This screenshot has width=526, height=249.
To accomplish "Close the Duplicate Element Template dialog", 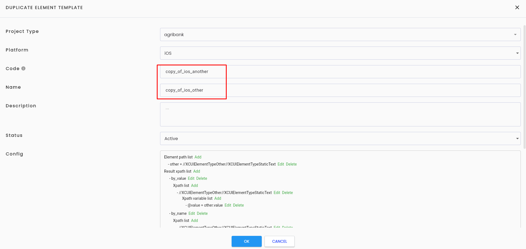I will [x=517, y=7].
